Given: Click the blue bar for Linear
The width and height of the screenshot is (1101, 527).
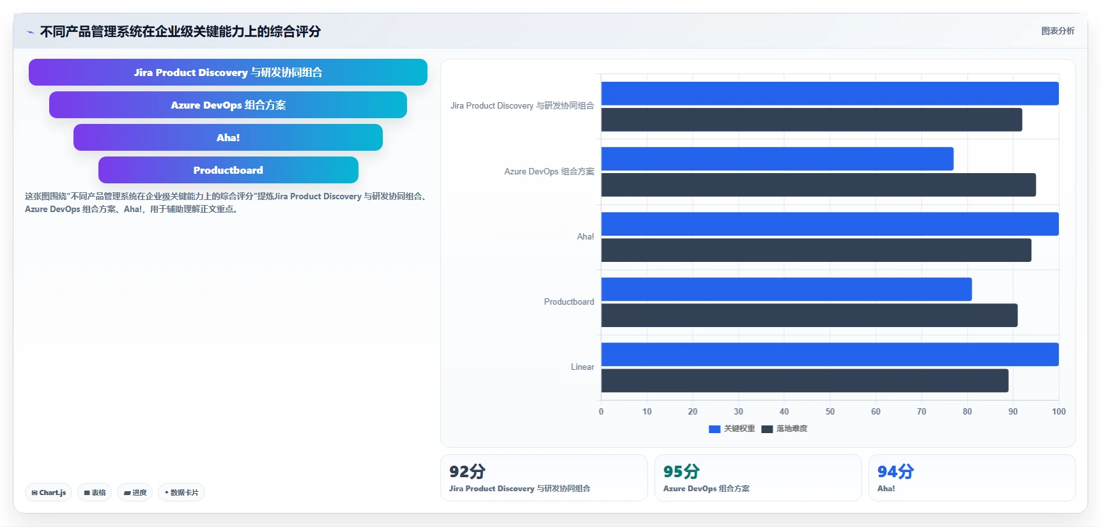Looking at the screenshot, I should point(829,354).
